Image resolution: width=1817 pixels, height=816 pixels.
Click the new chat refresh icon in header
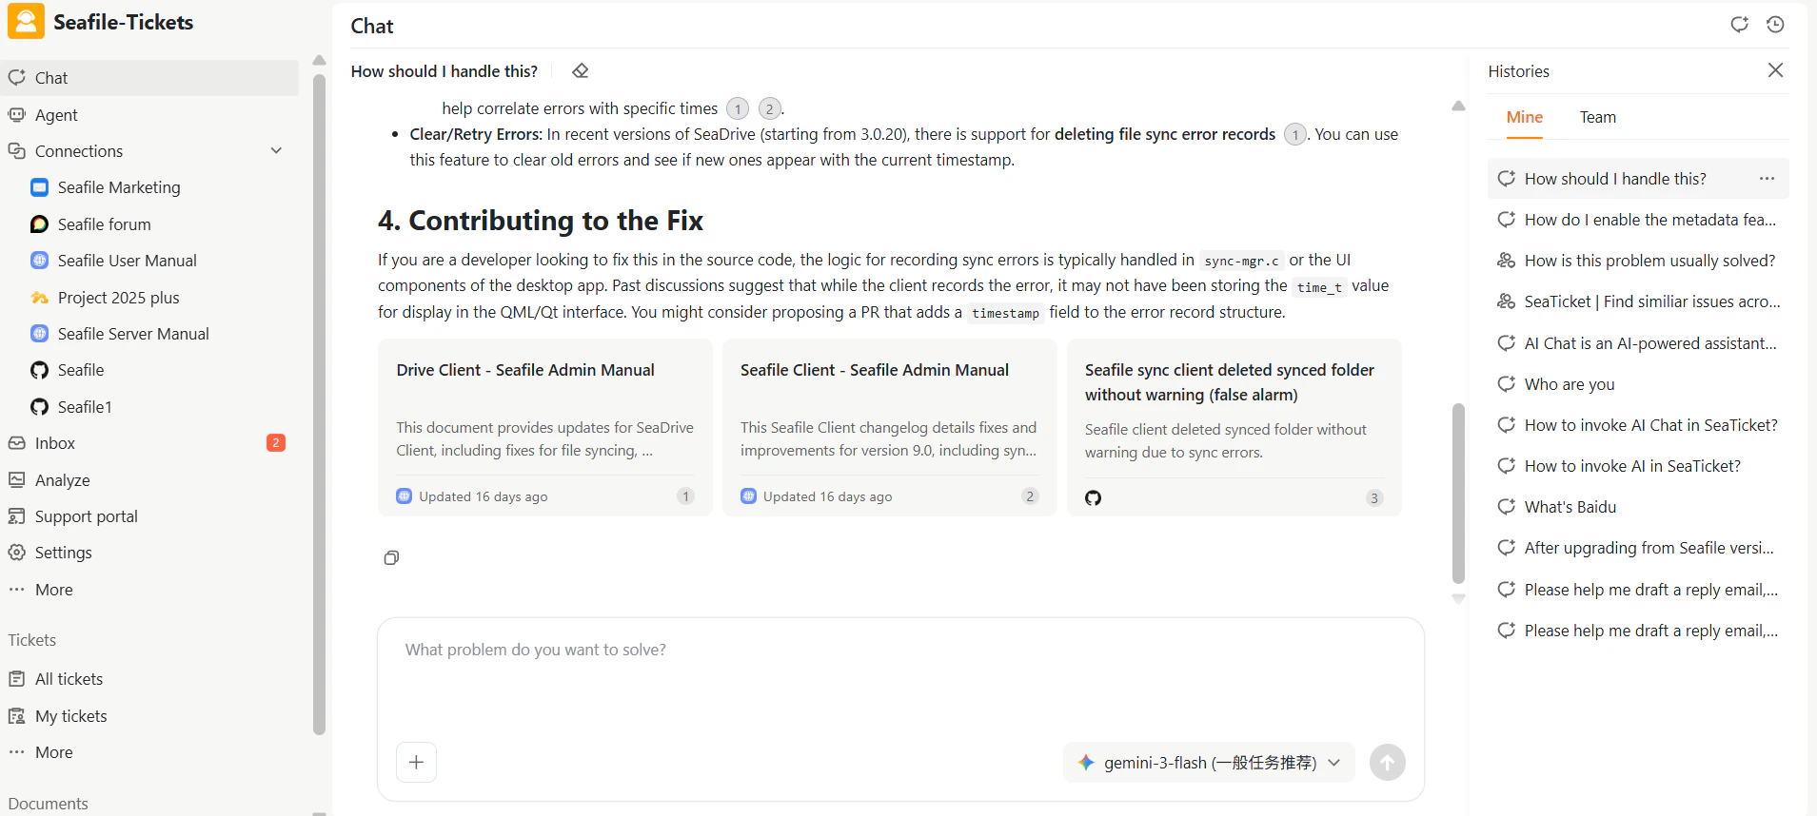1739,25
